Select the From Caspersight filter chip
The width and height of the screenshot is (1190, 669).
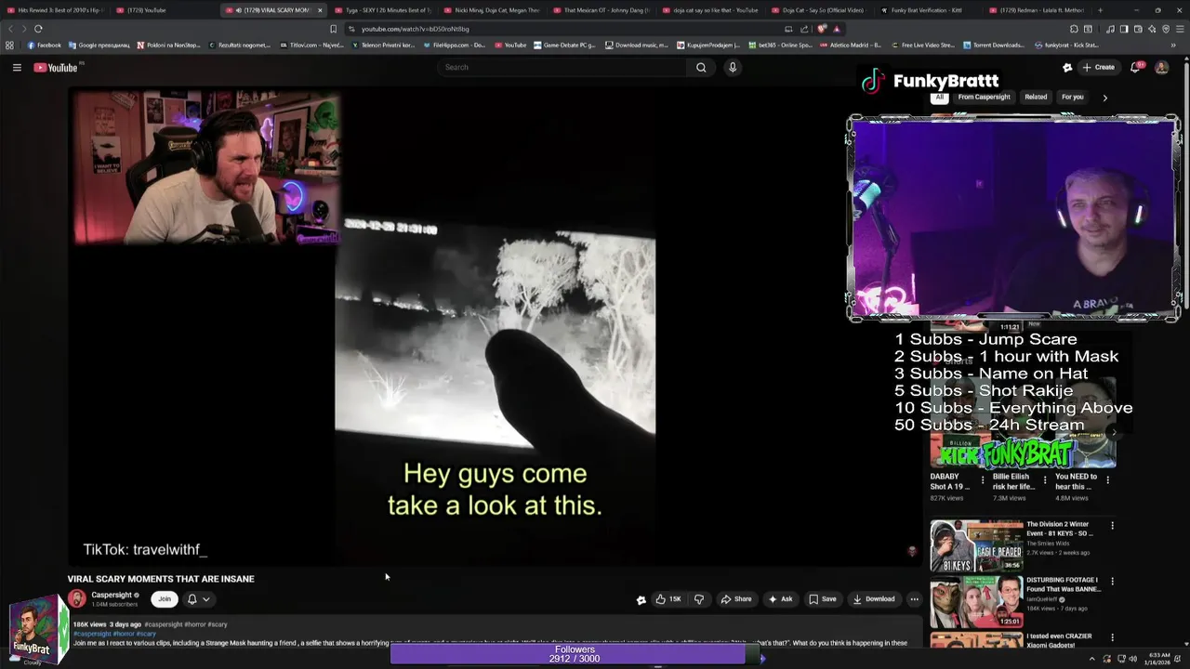tap(984, 97)
